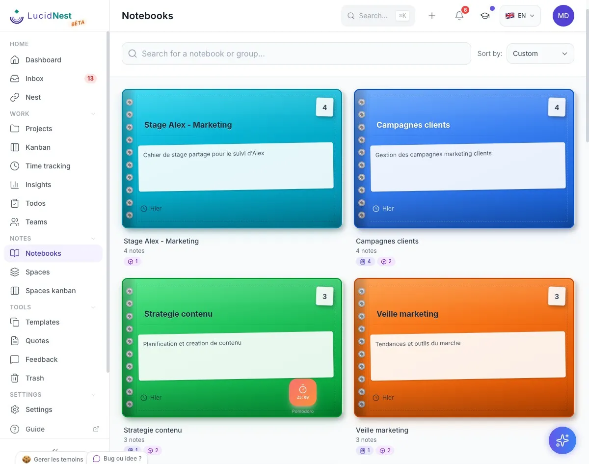Click the pink tag badge under Stage Alex
Viewport: 589px width, 464px height.
click(133, 261)
